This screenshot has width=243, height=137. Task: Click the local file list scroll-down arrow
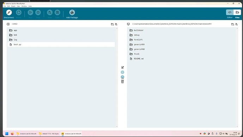[x=237, y=127]
